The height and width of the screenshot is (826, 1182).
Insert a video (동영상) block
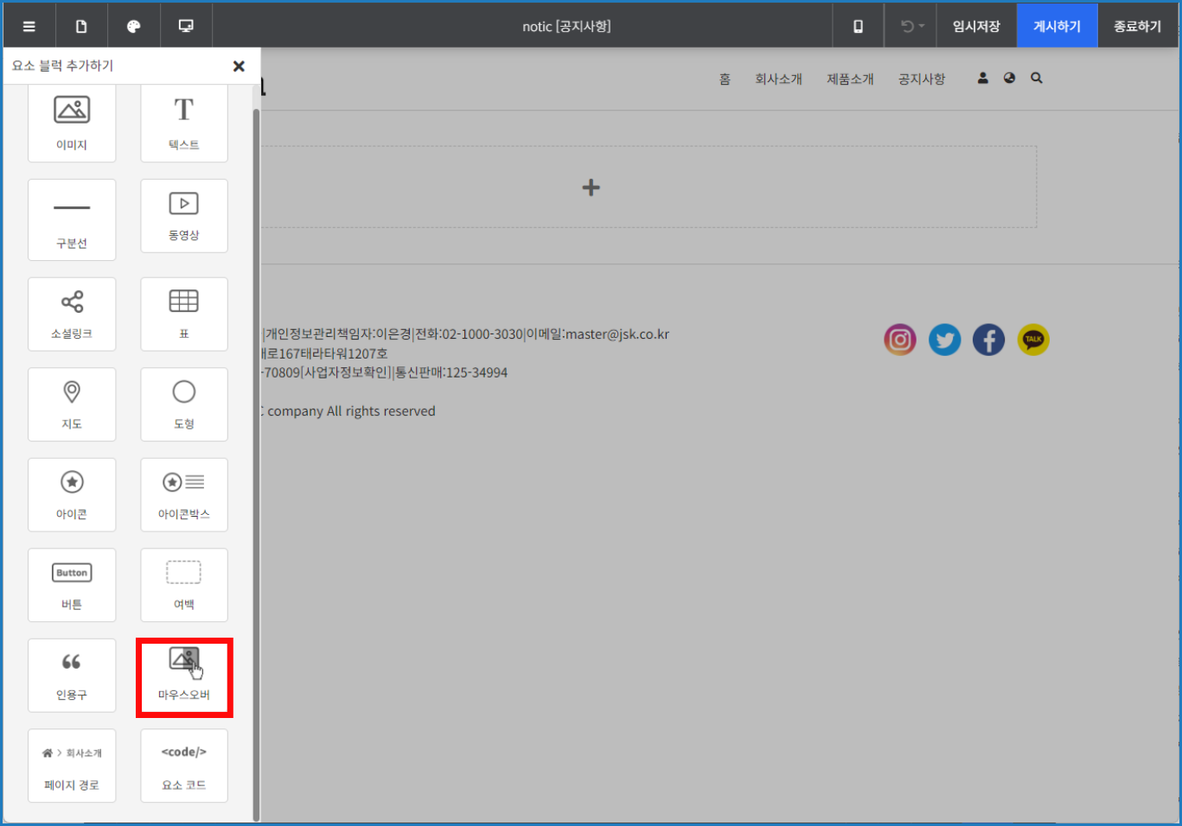[x=184, y=216]
